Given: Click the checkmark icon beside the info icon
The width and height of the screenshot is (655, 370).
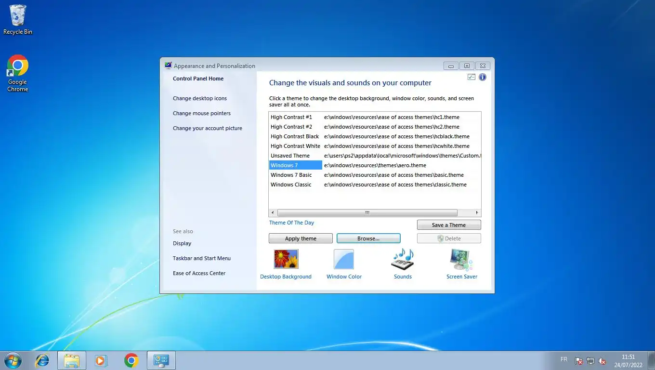Looking at the screenshot, I should [x=472, y=77].
